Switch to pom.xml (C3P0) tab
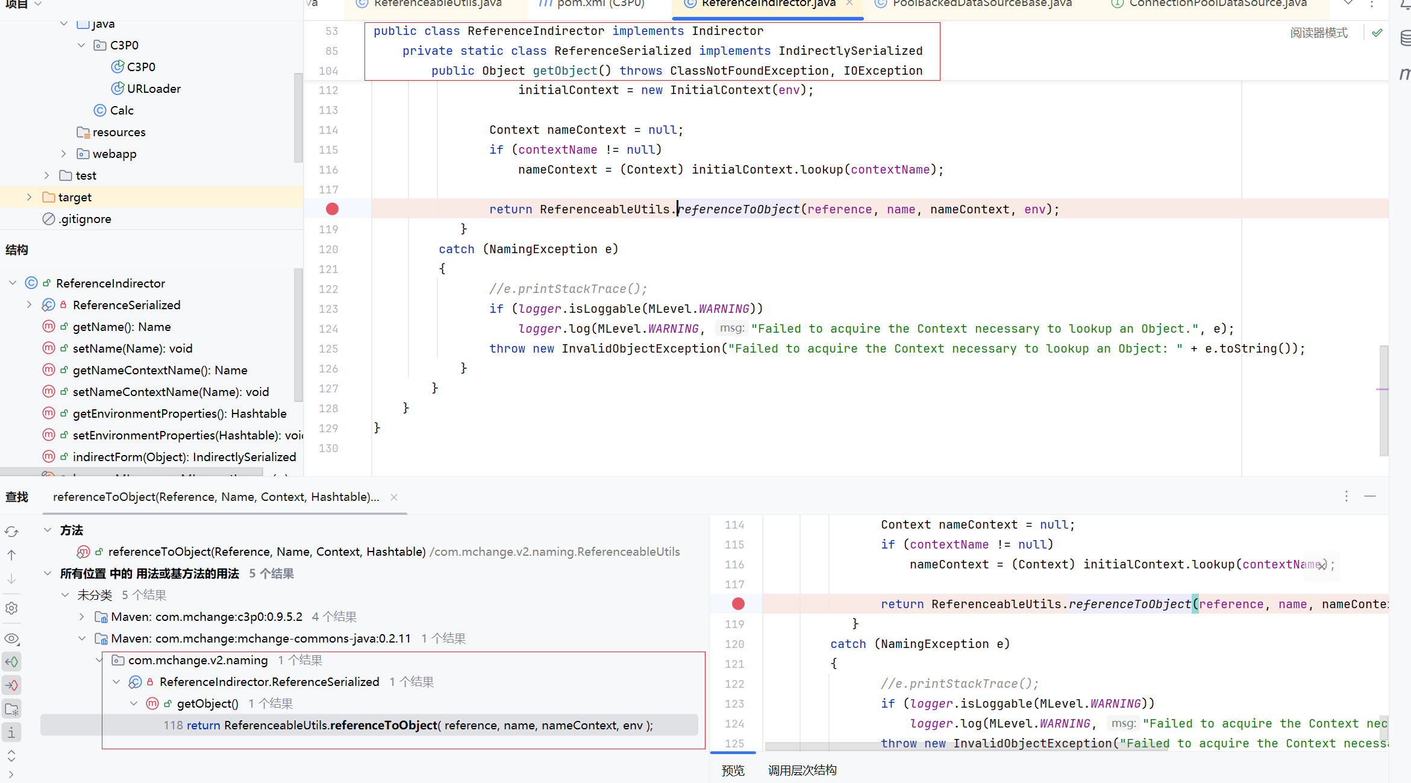Screen dimensions: 1411x783 [x=592, y=3]
